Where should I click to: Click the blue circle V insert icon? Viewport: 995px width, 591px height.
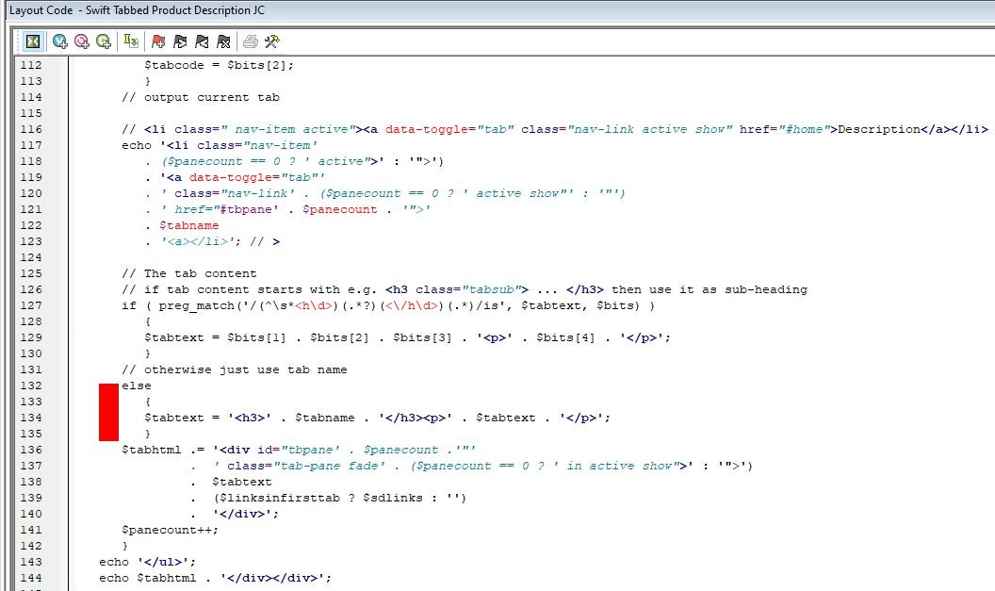coord(60,41)
